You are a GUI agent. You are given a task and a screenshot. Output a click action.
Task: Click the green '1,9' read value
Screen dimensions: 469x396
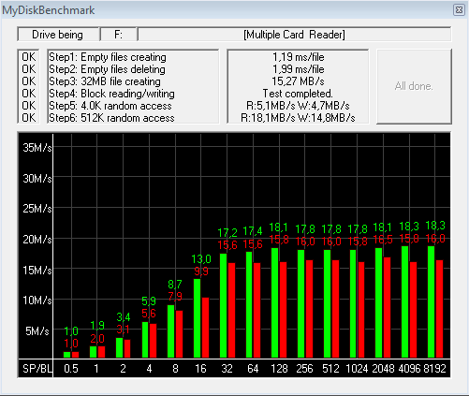(97, 326)
